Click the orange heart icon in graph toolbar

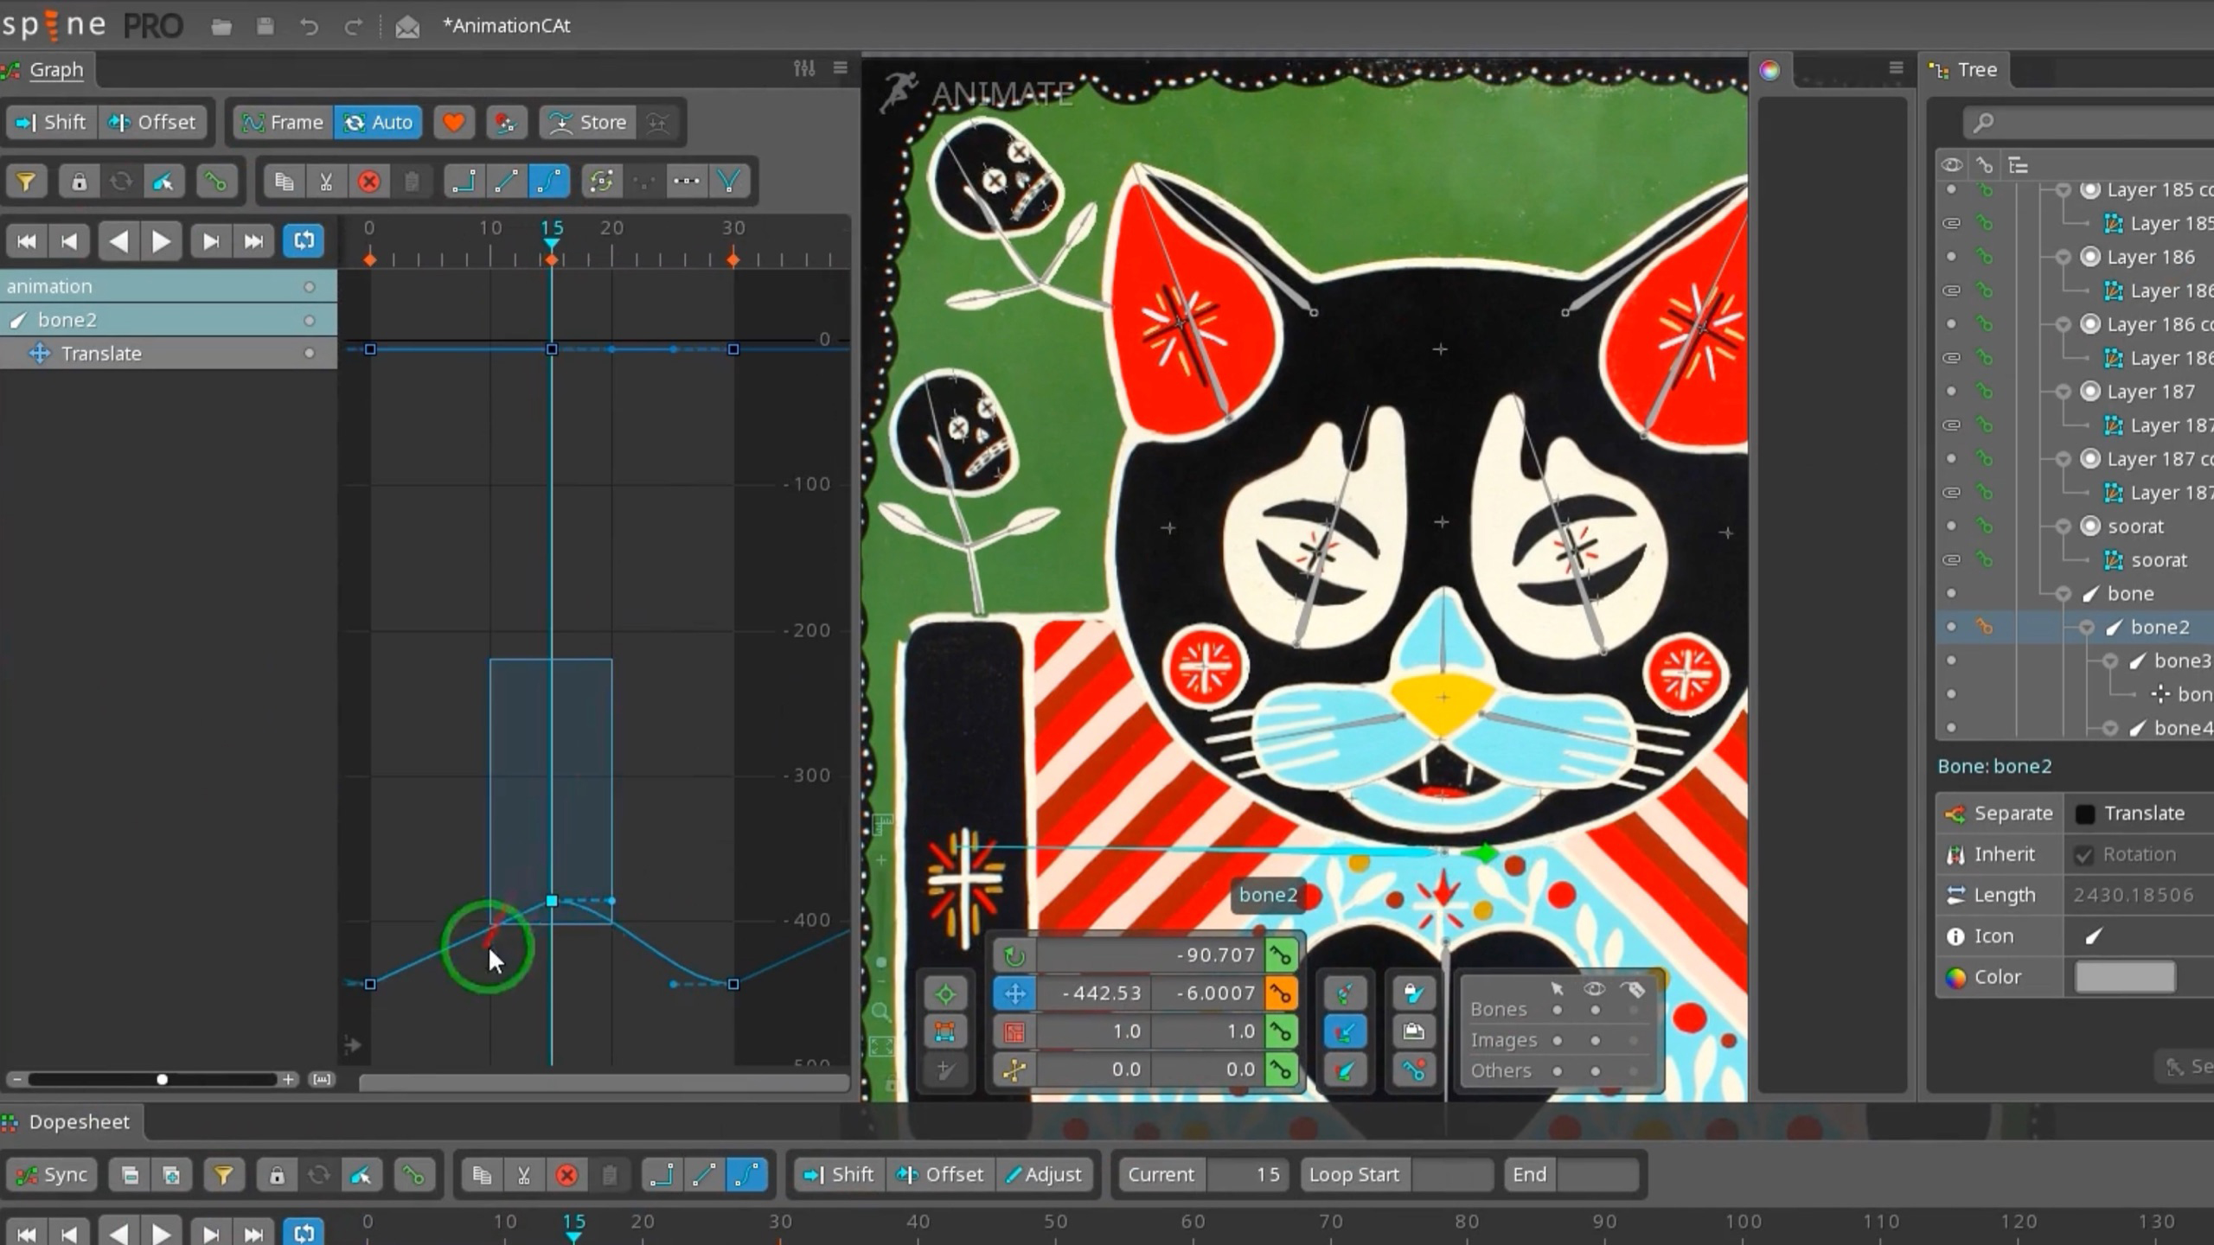(x=453, y=123)
